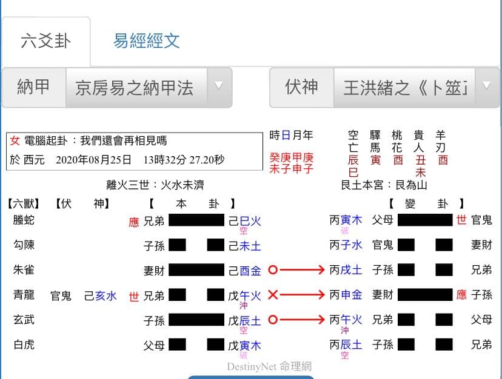Click the broken hexagram line beside 己未土

coord(196,245)
